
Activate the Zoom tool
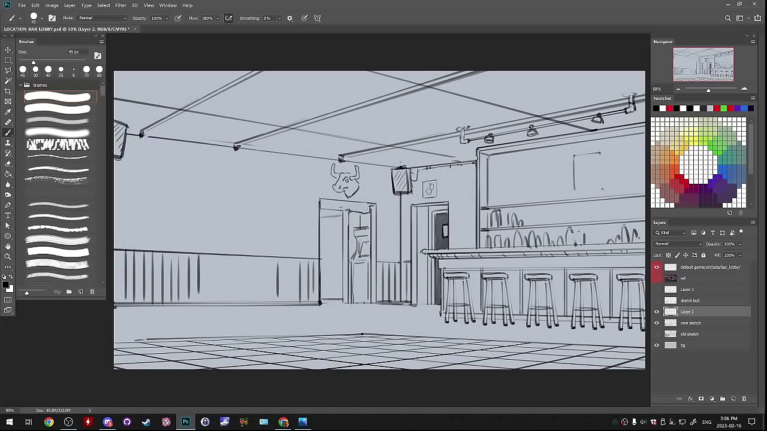click(x=8, y=257)
